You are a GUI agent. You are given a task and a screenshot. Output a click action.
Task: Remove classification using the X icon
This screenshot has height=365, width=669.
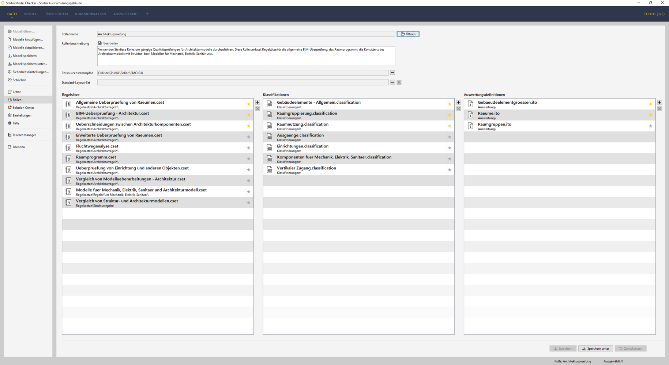coord(458,109)
